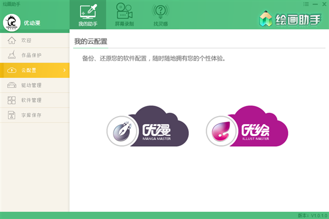Click the font file icon for 字库保存
The height and width of the screenshot is (219, 329).
[x=12, y=115]
